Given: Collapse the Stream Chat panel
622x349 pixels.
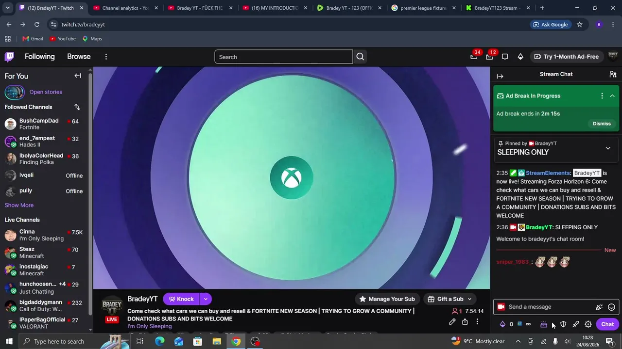Looking at the screenshot, I should pos(500,76).
